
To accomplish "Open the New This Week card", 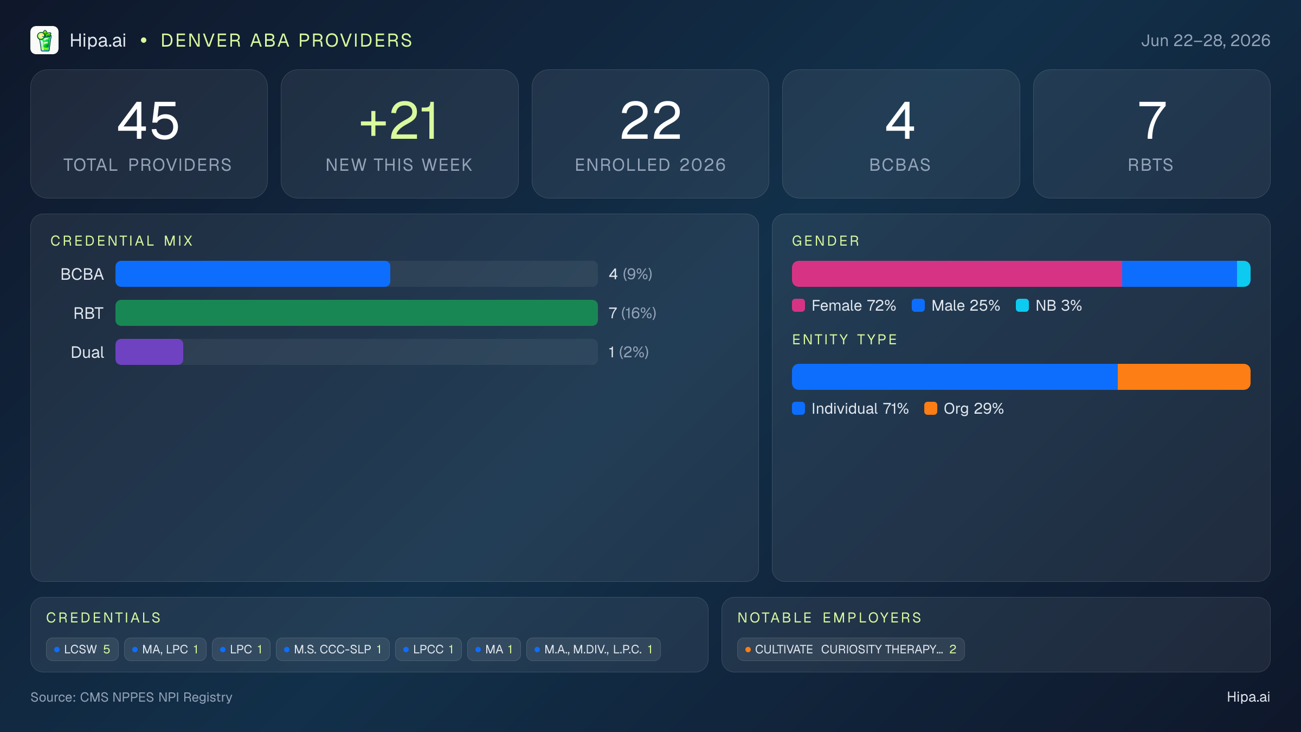I will click(x=400, y=134).
